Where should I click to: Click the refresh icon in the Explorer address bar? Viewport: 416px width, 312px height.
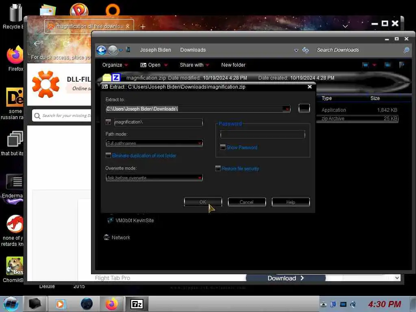point(305,50)
